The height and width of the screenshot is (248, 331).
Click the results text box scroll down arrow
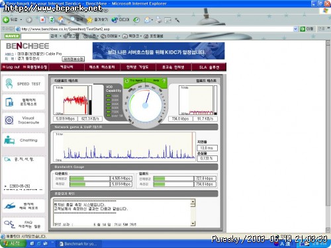(193, 224)
